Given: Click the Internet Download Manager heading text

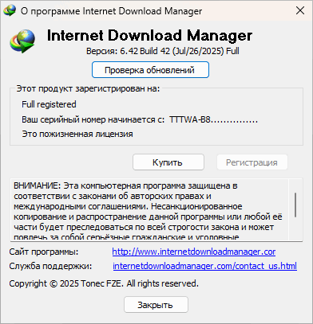Looking at the screenshot, I should click(x=149, y=35).
